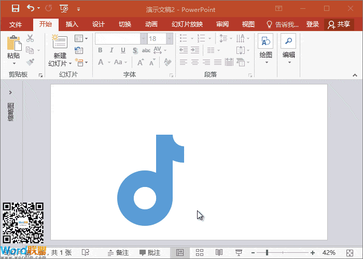The width and height of the screenshot is (363, 259).
Task: Toggle text Shadow (S)
Action: 135,50
